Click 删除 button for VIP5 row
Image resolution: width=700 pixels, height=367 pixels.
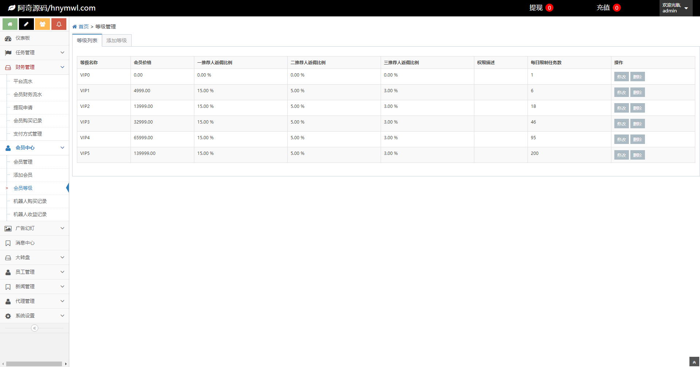(x=637, y=155)
